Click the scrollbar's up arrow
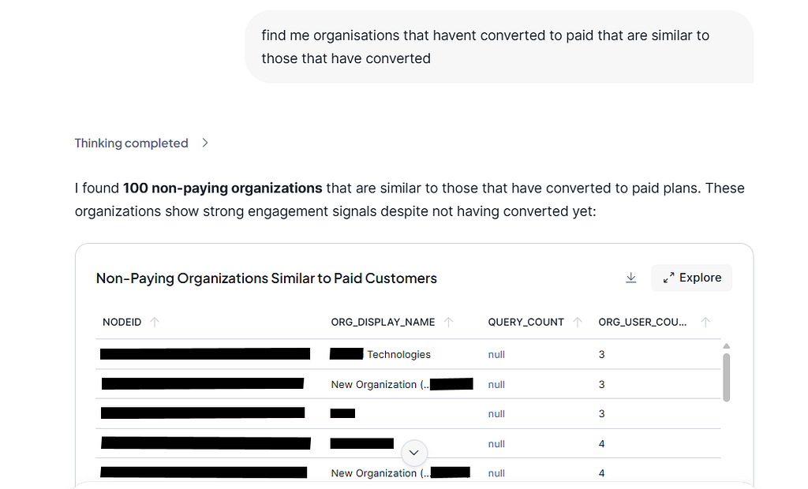The image size is (808, 489). click(x=726, y=345)
